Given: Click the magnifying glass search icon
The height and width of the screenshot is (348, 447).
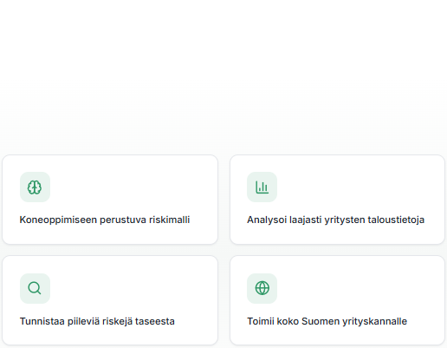Looking at the screenshot, I should click(x=35, y=288).
